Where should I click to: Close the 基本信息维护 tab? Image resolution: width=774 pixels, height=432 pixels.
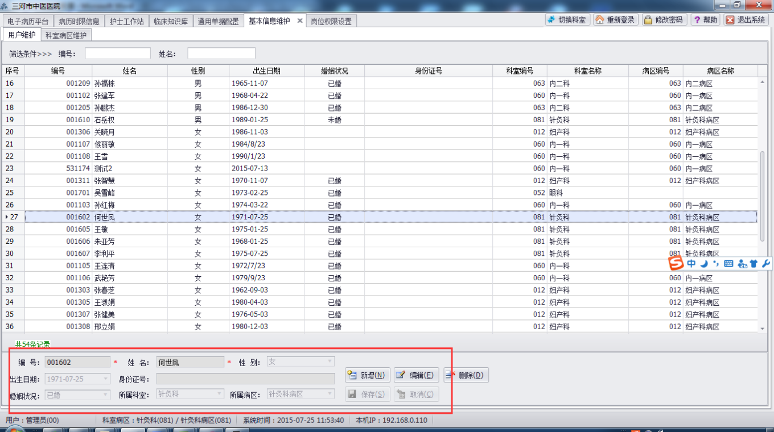point(300,21)
